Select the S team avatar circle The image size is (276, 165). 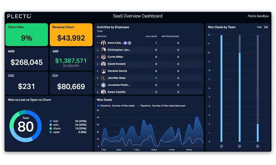258,146
